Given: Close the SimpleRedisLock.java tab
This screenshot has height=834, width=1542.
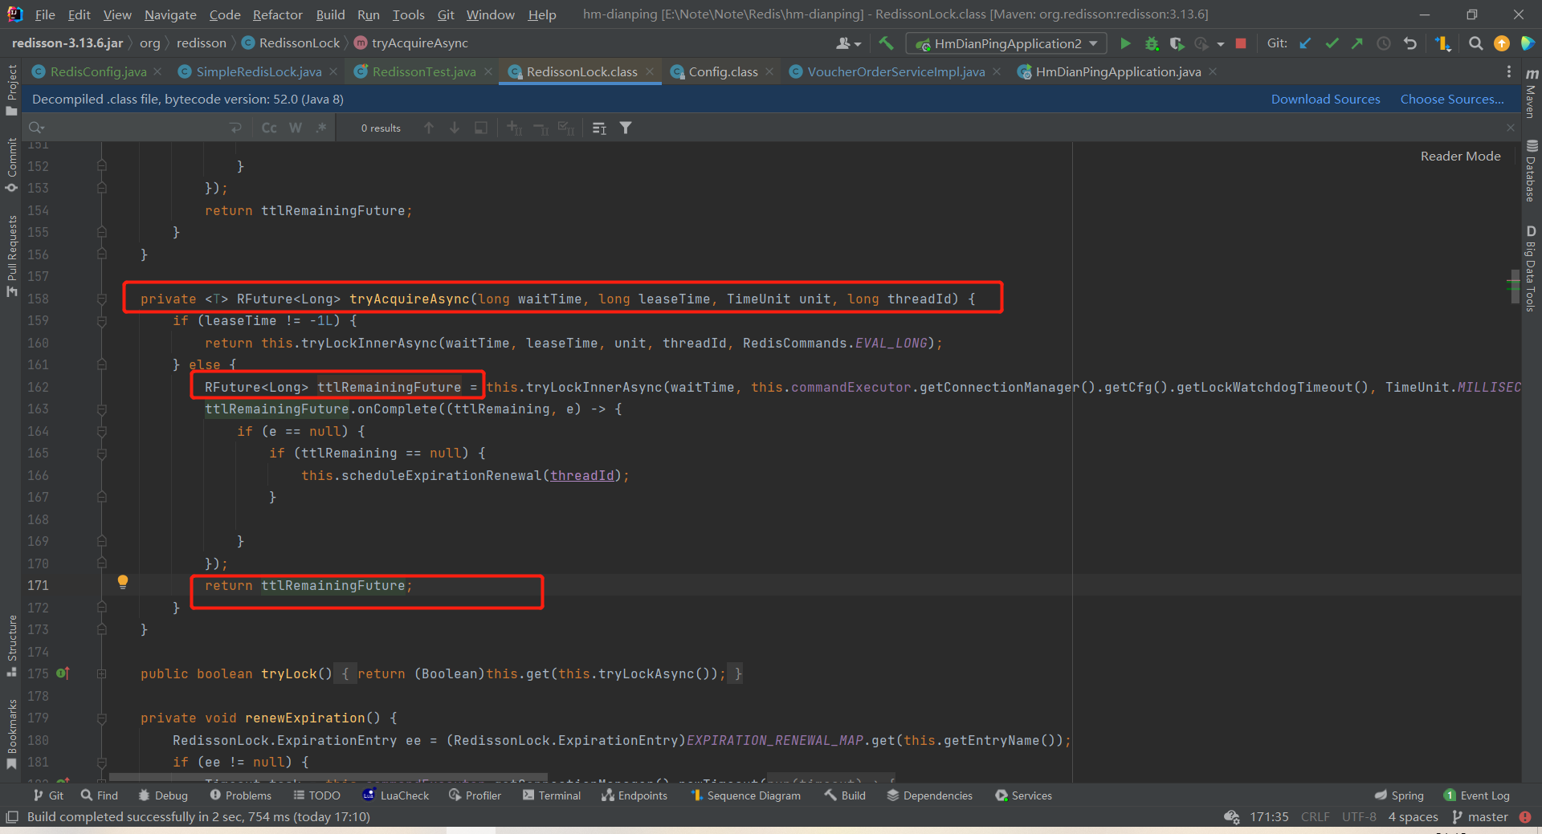Looking at the screenshot, I should point(332,72).
